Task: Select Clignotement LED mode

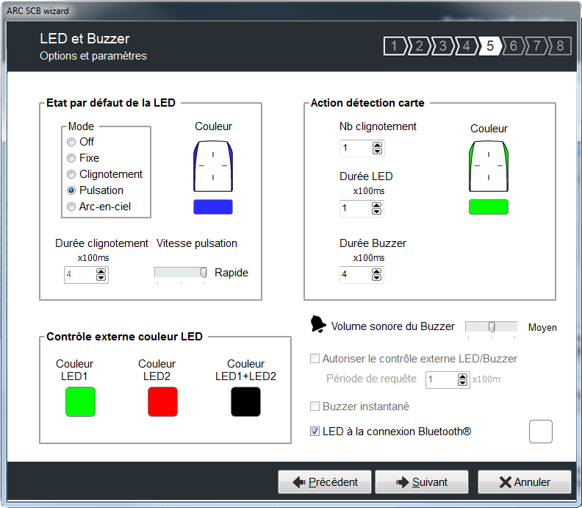Action: click(x=71, y=174)
